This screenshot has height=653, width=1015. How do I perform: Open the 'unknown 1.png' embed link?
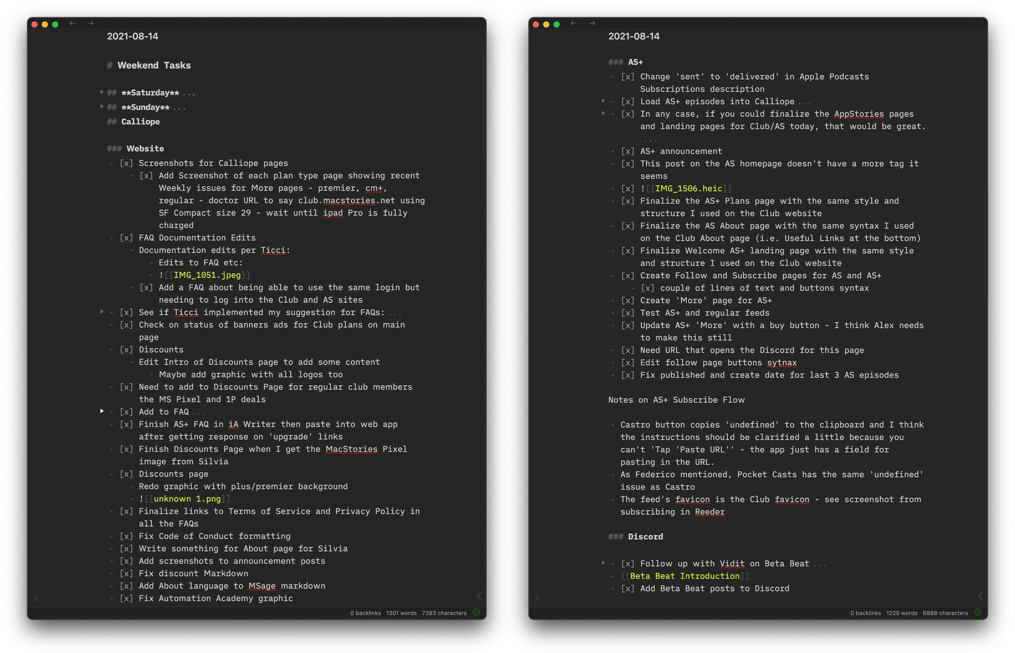187,499
